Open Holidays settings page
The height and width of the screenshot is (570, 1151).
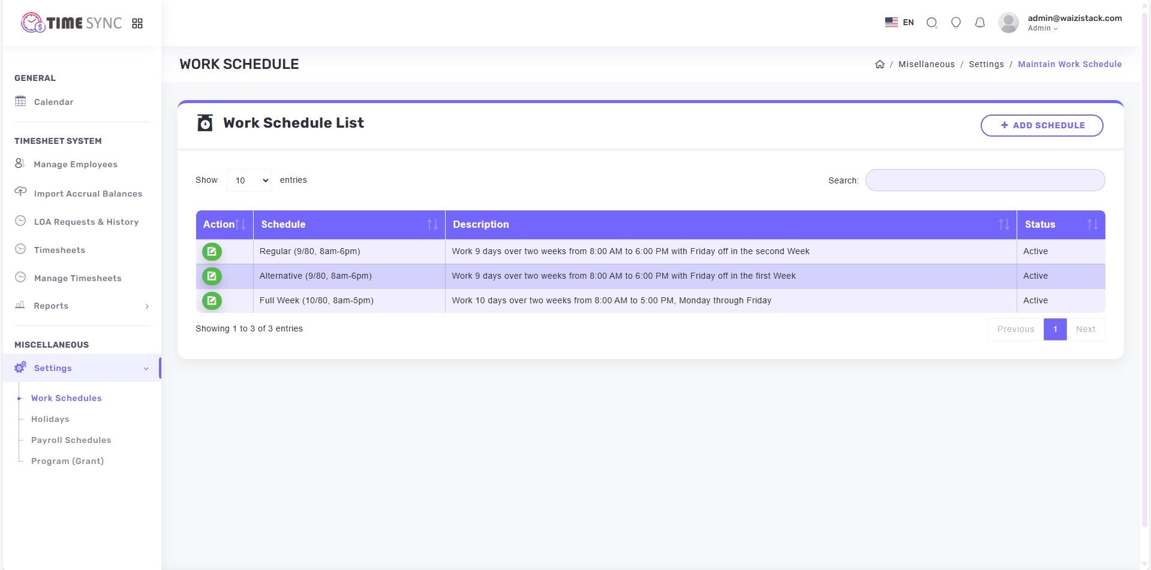tap(50, 419)
